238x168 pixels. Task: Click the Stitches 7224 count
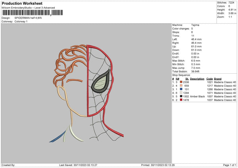tap(232, 2)
